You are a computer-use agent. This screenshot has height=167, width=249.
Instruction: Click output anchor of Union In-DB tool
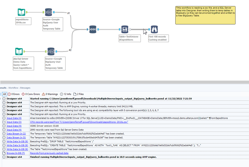(98, 29)
